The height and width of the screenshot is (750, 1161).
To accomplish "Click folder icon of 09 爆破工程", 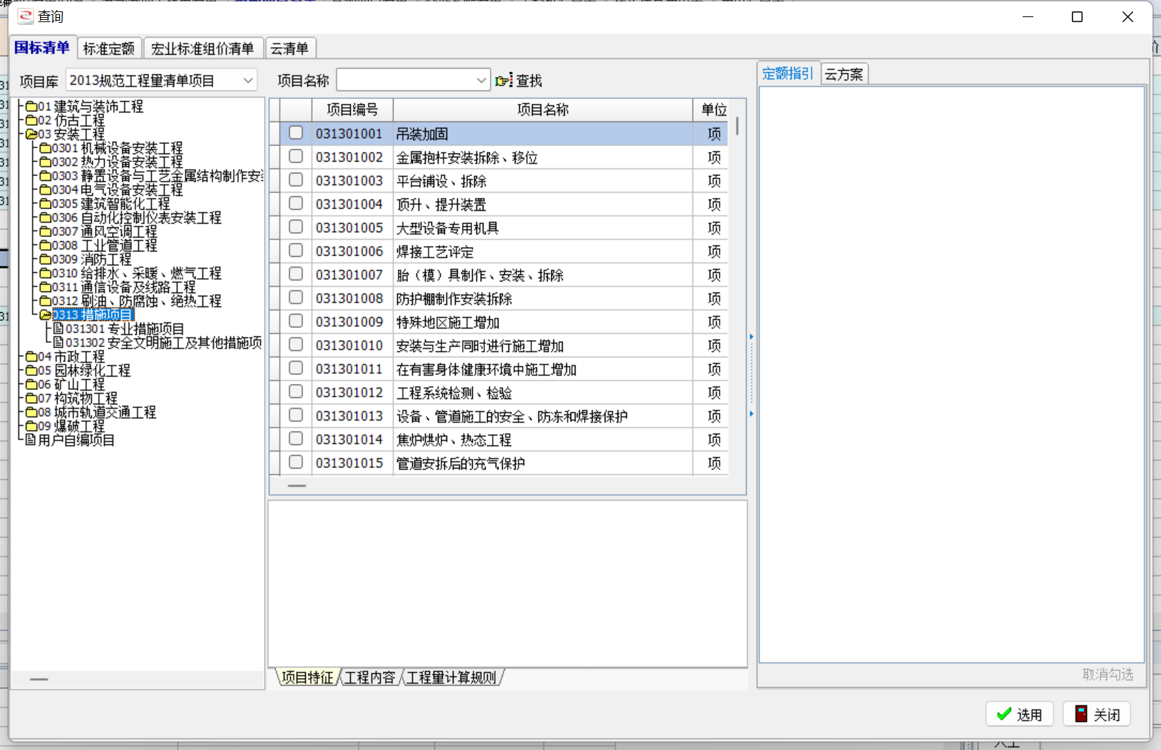I will point(31,426).
